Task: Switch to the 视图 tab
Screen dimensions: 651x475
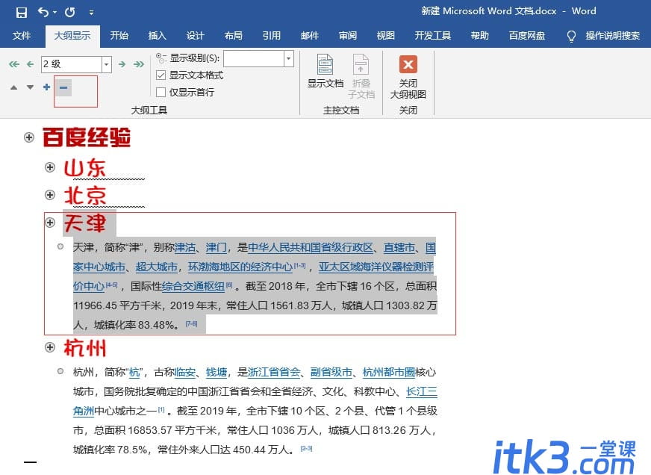Action: (x=386, y=36)
